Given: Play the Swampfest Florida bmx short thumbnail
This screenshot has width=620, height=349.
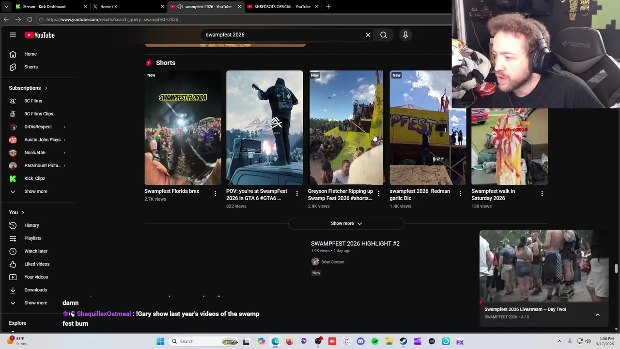Looking at the screenshot, I should point(183,128).
